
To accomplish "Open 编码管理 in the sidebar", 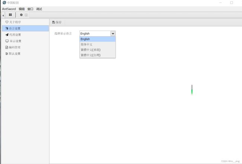I will click(x=25, y=47).
